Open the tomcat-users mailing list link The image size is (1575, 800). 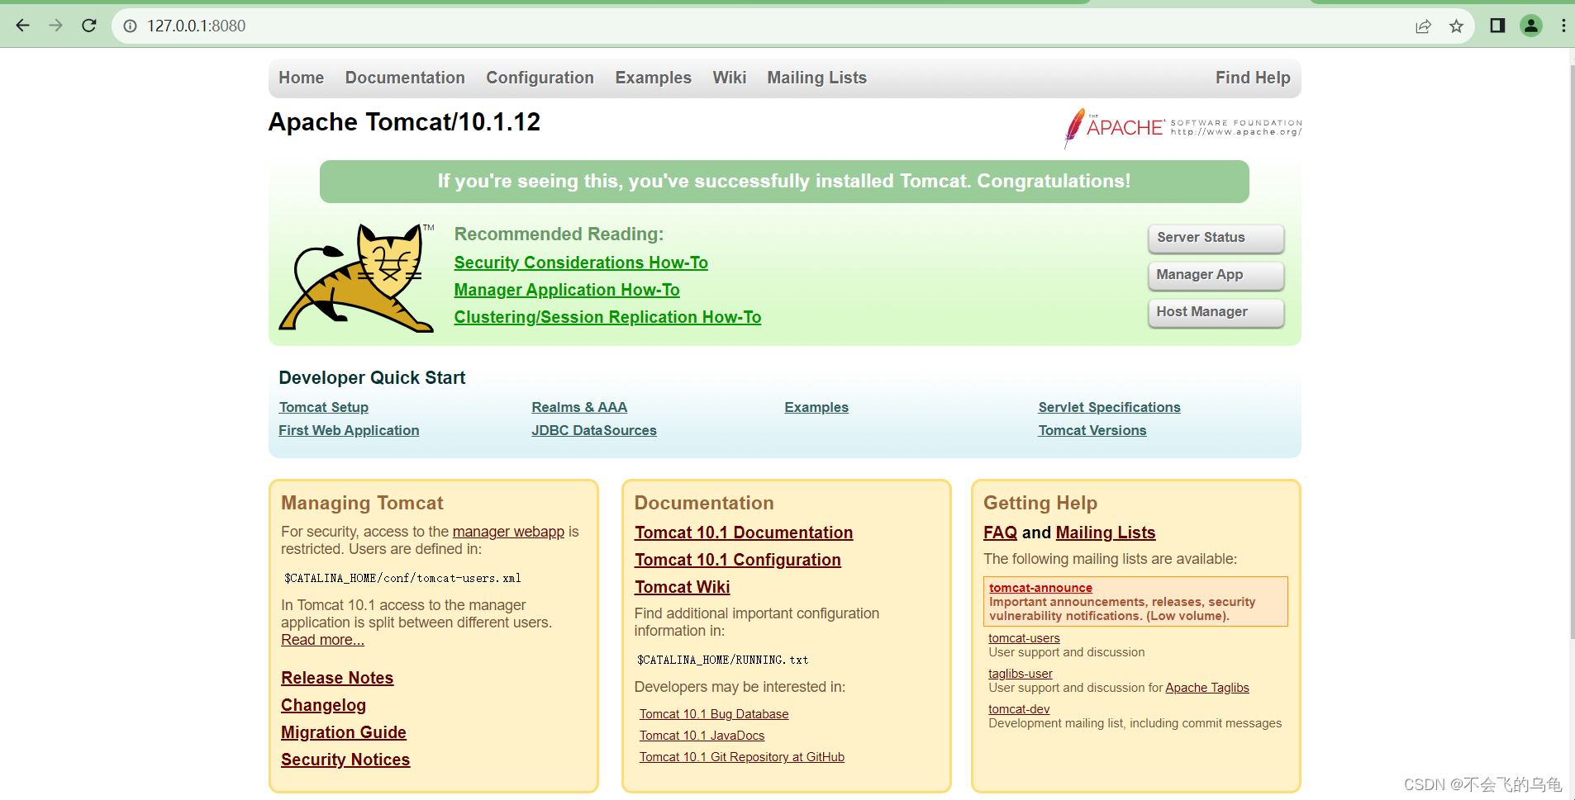pos(1024,638)
